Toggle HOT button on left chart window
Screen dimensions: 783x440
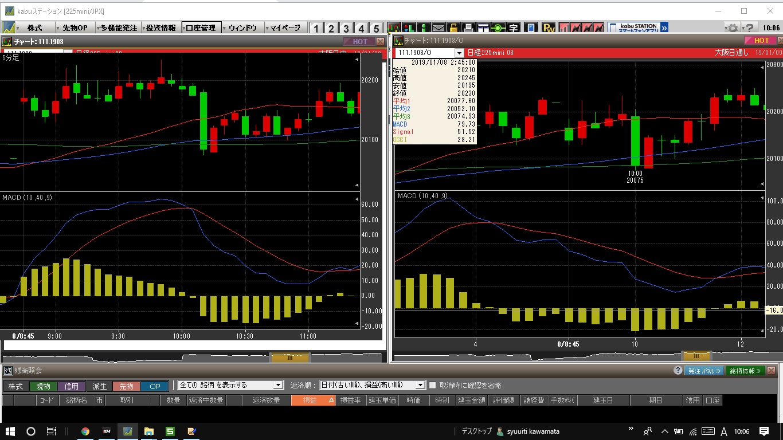pyautogui.click(x=358, y=41)
